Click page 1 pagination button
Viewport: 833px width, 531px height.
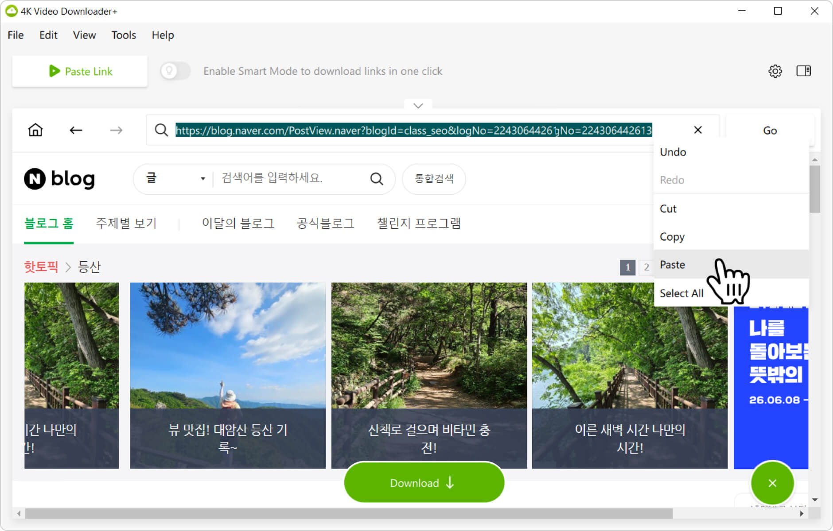(627, 267)
